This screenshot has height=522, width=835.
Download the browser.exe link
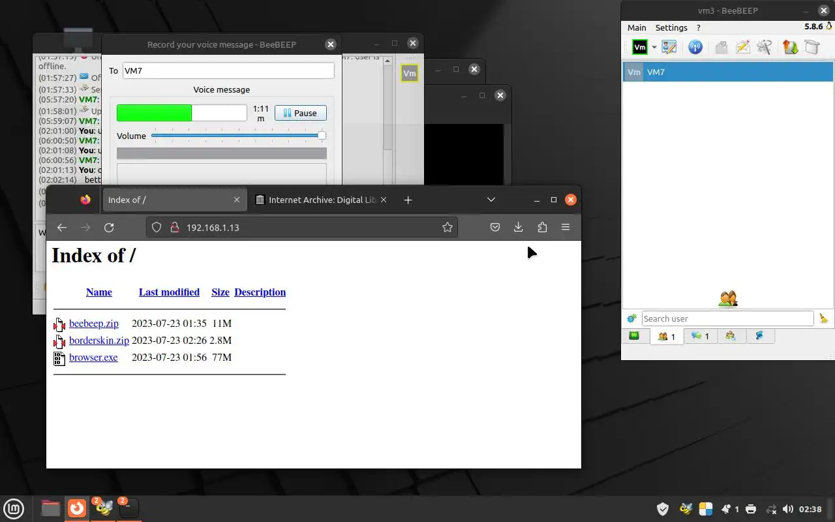(93, 358)
